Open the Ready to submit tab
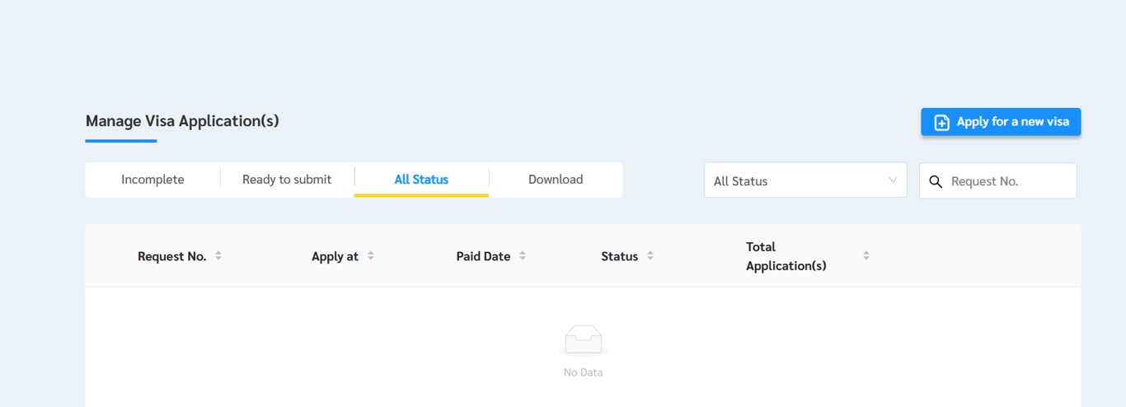 coord(287,180)
